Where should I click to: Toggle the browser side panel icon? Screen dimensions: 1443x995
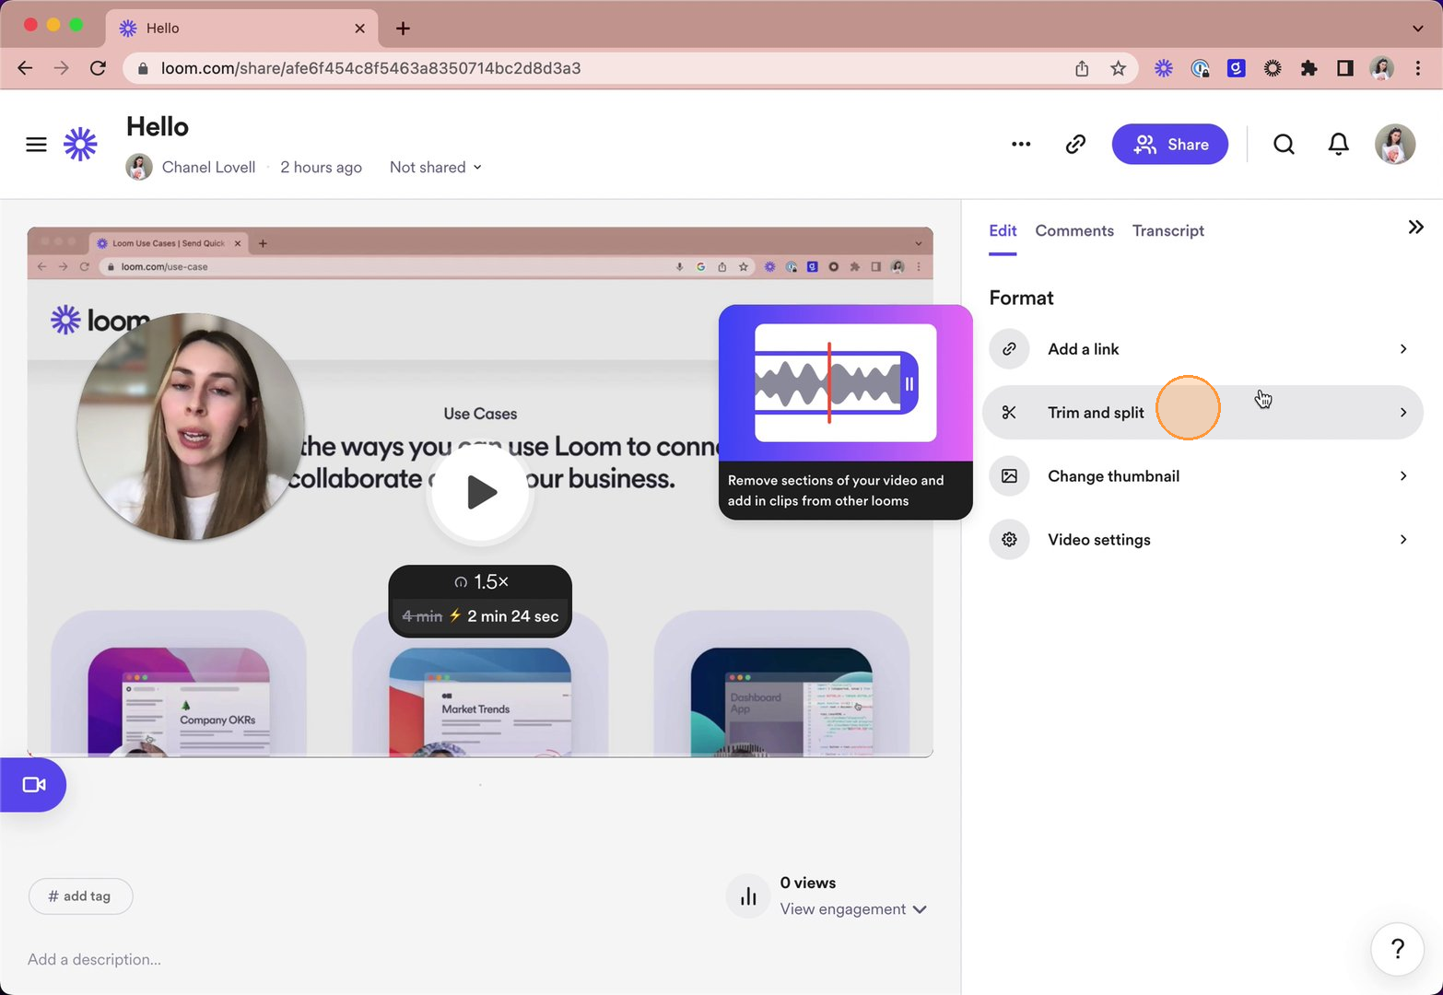[x=1345, y=68]
